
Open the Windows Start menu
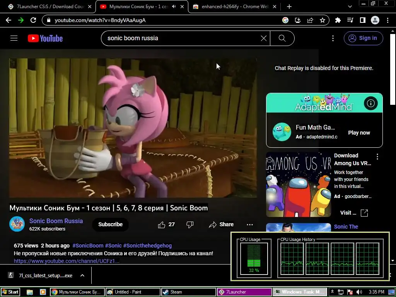pos(10,292)
